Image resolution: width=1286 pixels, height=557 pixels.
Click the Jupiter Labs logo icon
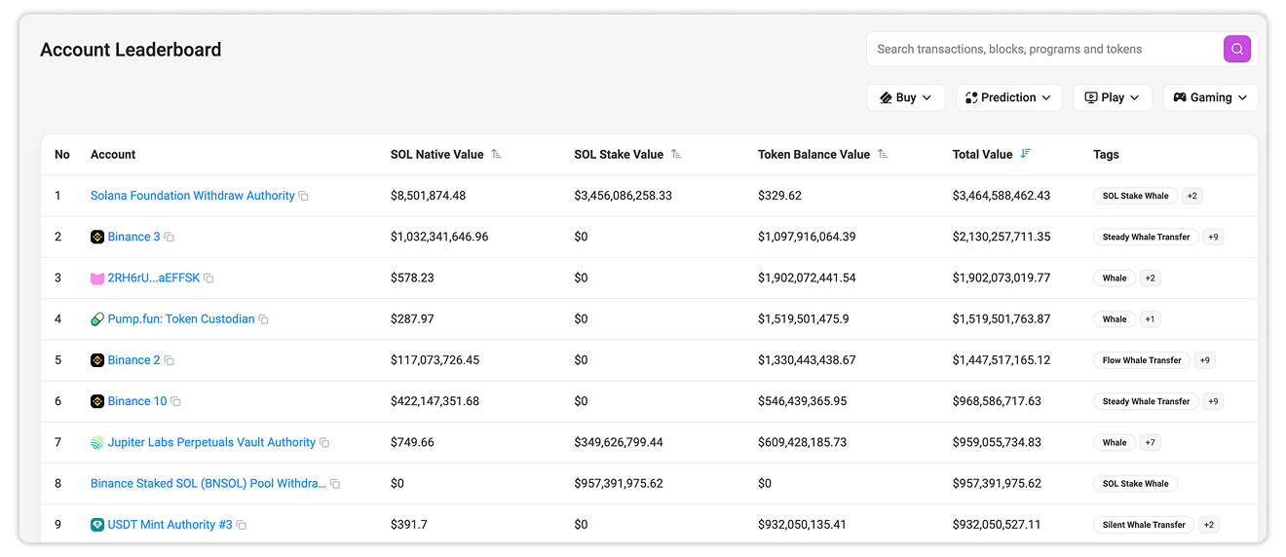coord(97,442)
